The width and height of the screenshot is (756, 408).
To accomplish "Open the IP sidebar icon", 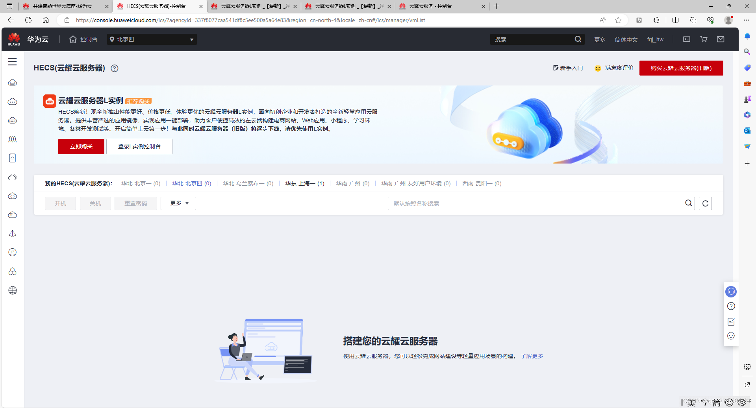I will pyautogui.click(x=13, y=252).
